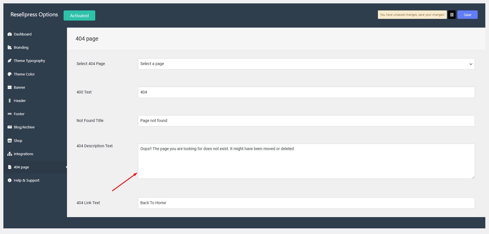Click the Activated button
Screen dimensions: 489x234
79,15
